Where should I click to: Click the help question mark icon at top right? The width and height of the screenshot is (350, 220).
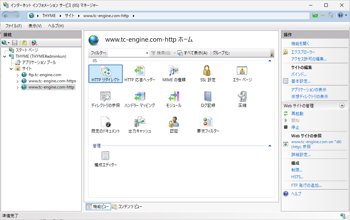340,15
